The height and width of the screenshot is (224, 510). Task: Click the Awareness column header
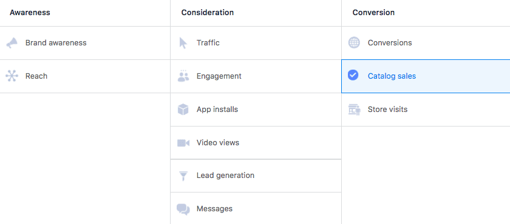click(30, 13)
